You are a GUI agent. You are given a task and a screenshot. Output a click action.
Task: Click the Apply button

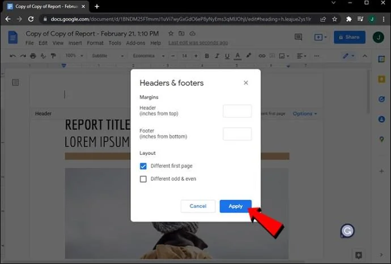tap(235, 206)
